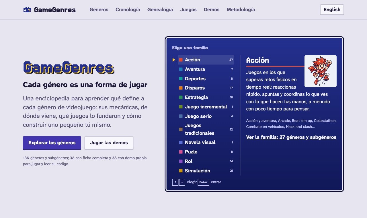Image resolution: width=367 pixels, height=218 pixels.
Task: Open the Genealogía nav item
Action: pyautogui.click(x=160, y=9)
